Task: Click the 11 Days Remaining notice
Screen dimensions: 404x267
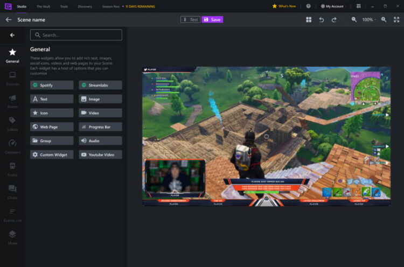Action: (140, 6)
